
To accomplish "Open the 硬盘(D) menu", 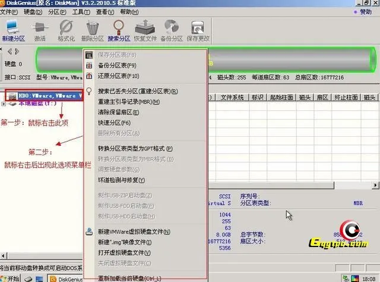I will coord(33,12).
